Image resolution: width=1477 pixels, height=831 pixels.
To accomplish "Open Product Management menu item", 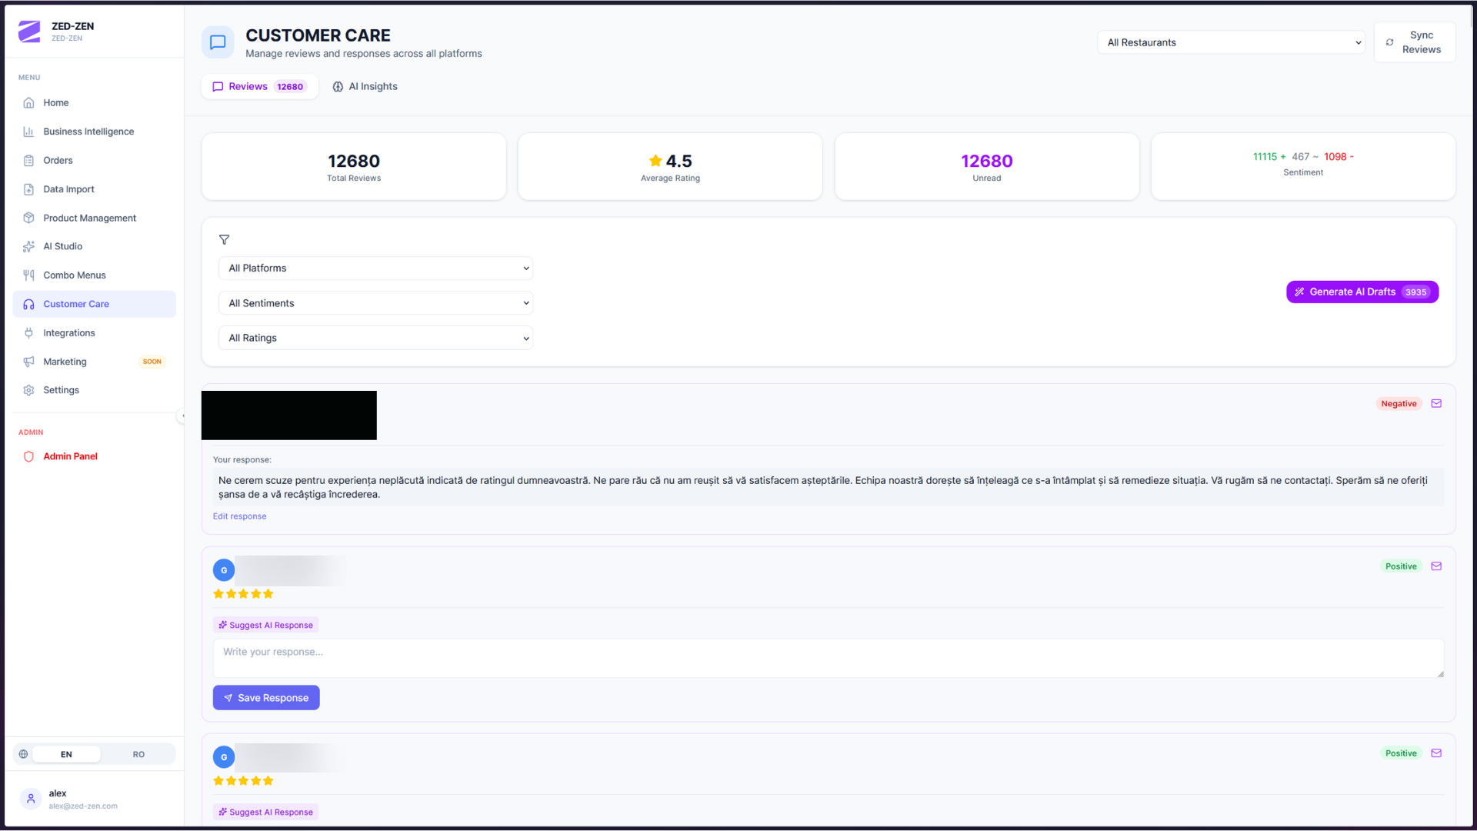I will coord(95,218).
